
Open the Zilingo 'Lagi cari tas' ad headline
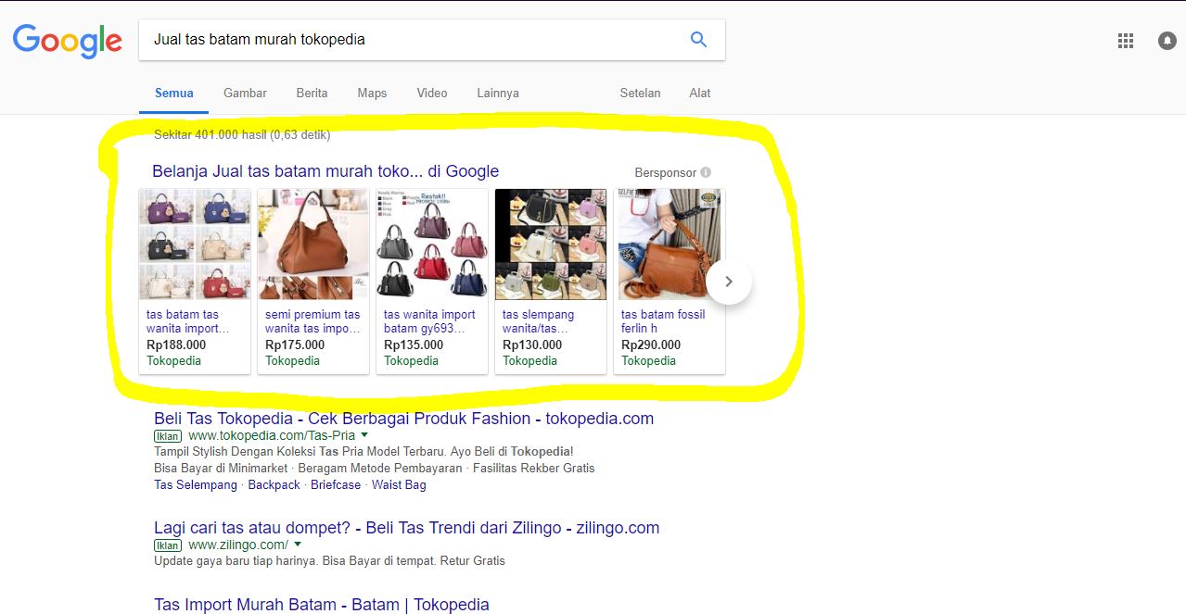pyautogui.click(x=406, y=528)
